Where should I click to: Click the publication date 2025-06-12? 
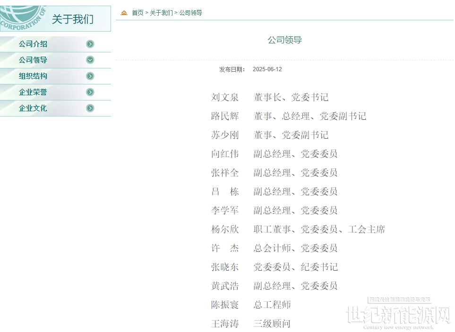click(x=267, y=69)
